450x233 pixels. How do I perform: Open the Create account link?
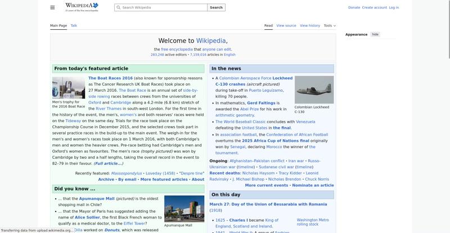coord(374,8)
